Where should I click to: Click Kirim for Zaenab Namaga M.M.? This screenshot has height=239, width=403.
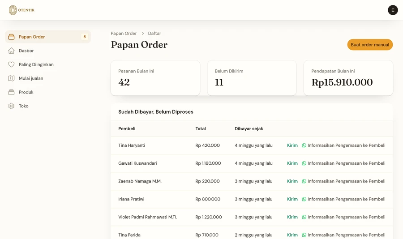[292, 181]
